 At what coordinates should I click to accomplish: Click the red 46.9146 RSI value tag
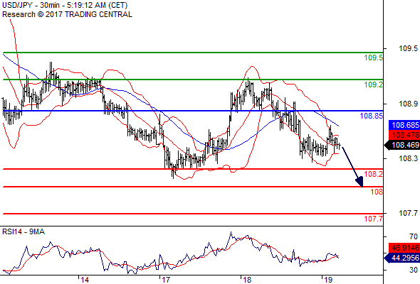pos(404,248)
